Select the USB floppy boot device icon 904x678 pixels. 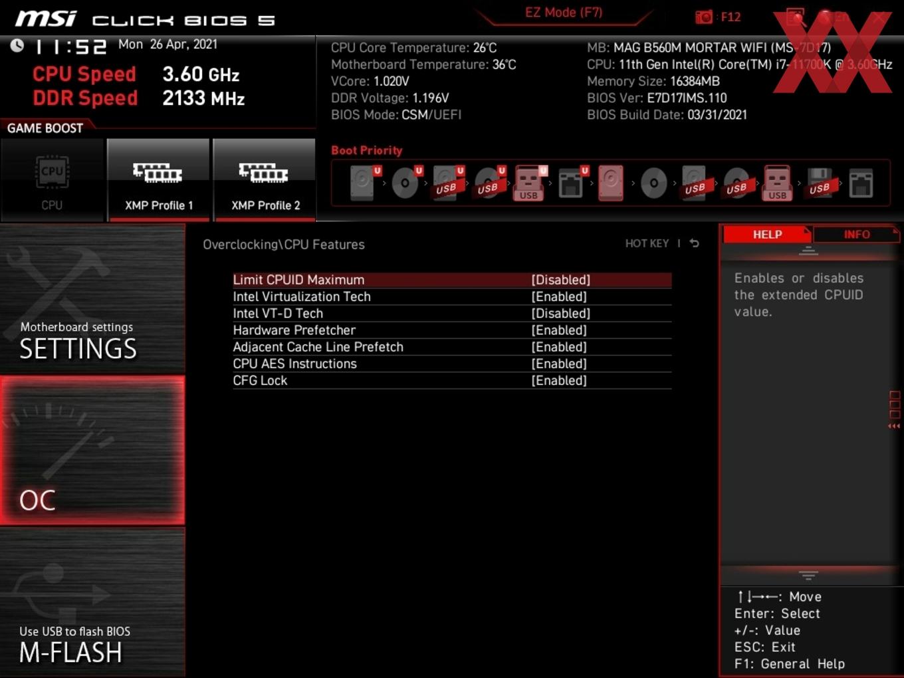(820, 183)
